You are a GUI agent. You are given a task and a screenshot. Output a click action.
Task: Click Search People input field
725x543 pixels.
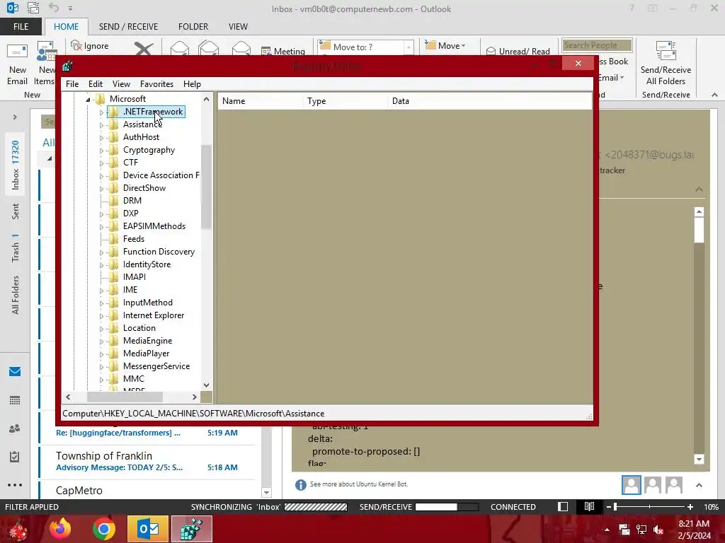(x=597, y=45)
